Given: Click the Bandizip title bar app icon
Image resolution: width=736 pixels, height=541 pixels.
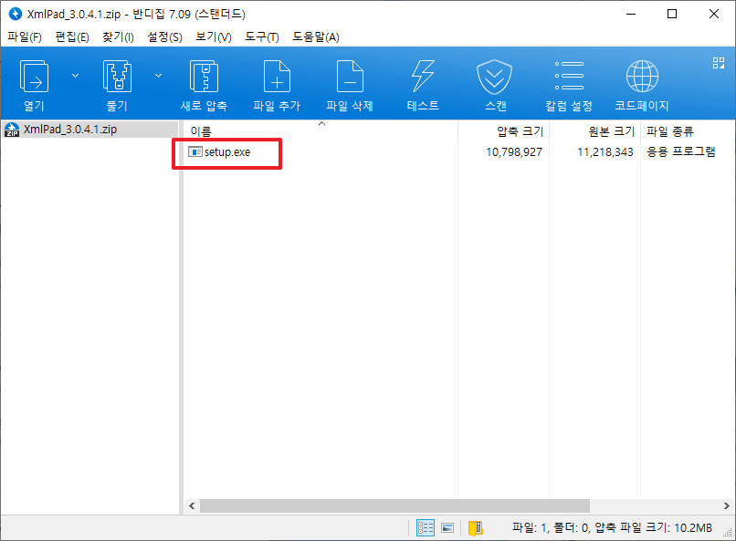Looking at the screenshot, I should [16, 14].
